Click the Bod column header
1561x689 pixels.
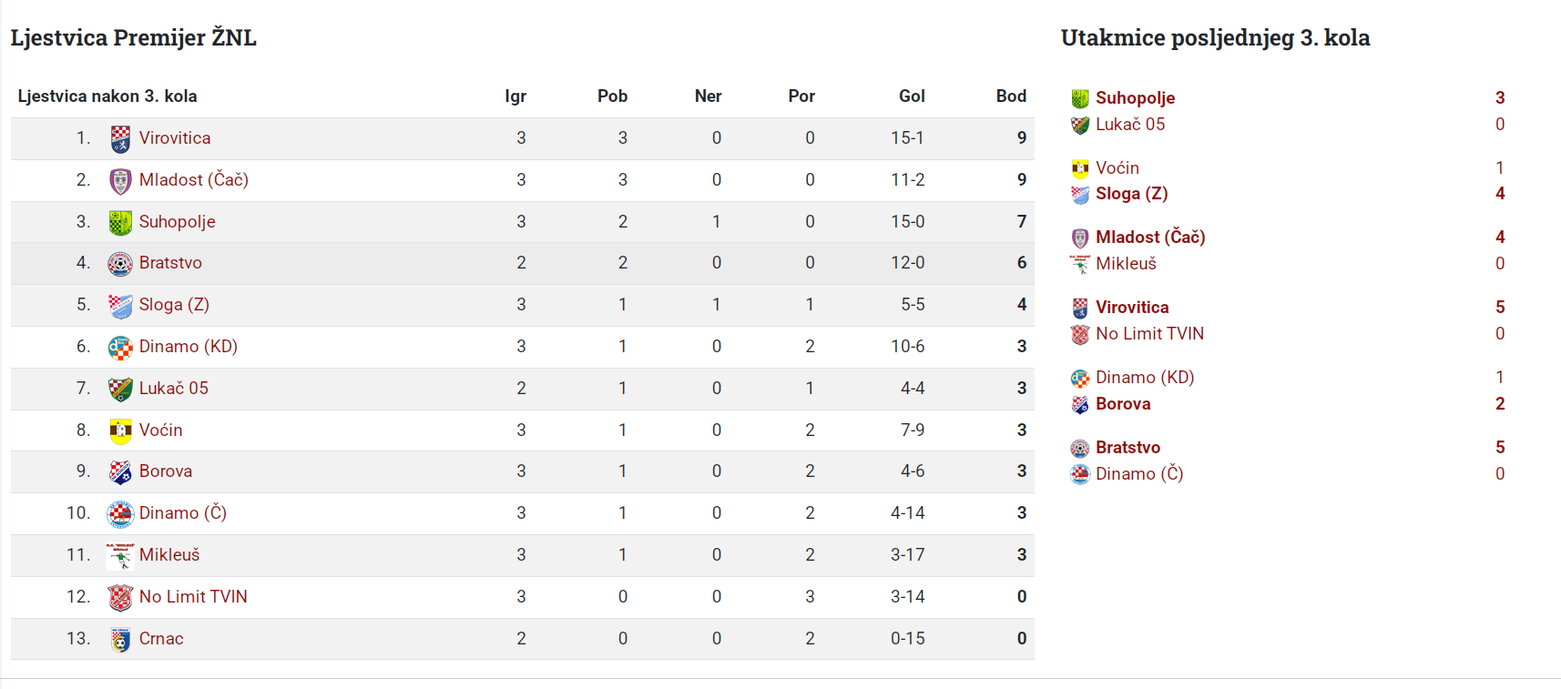click(x=1011, y=96)
